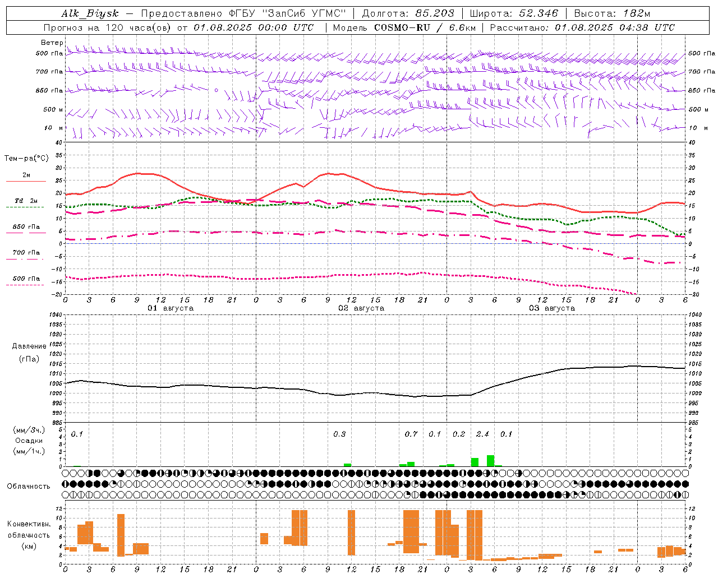Click the "Ветер" wind panel label

[x=52, y=43]
